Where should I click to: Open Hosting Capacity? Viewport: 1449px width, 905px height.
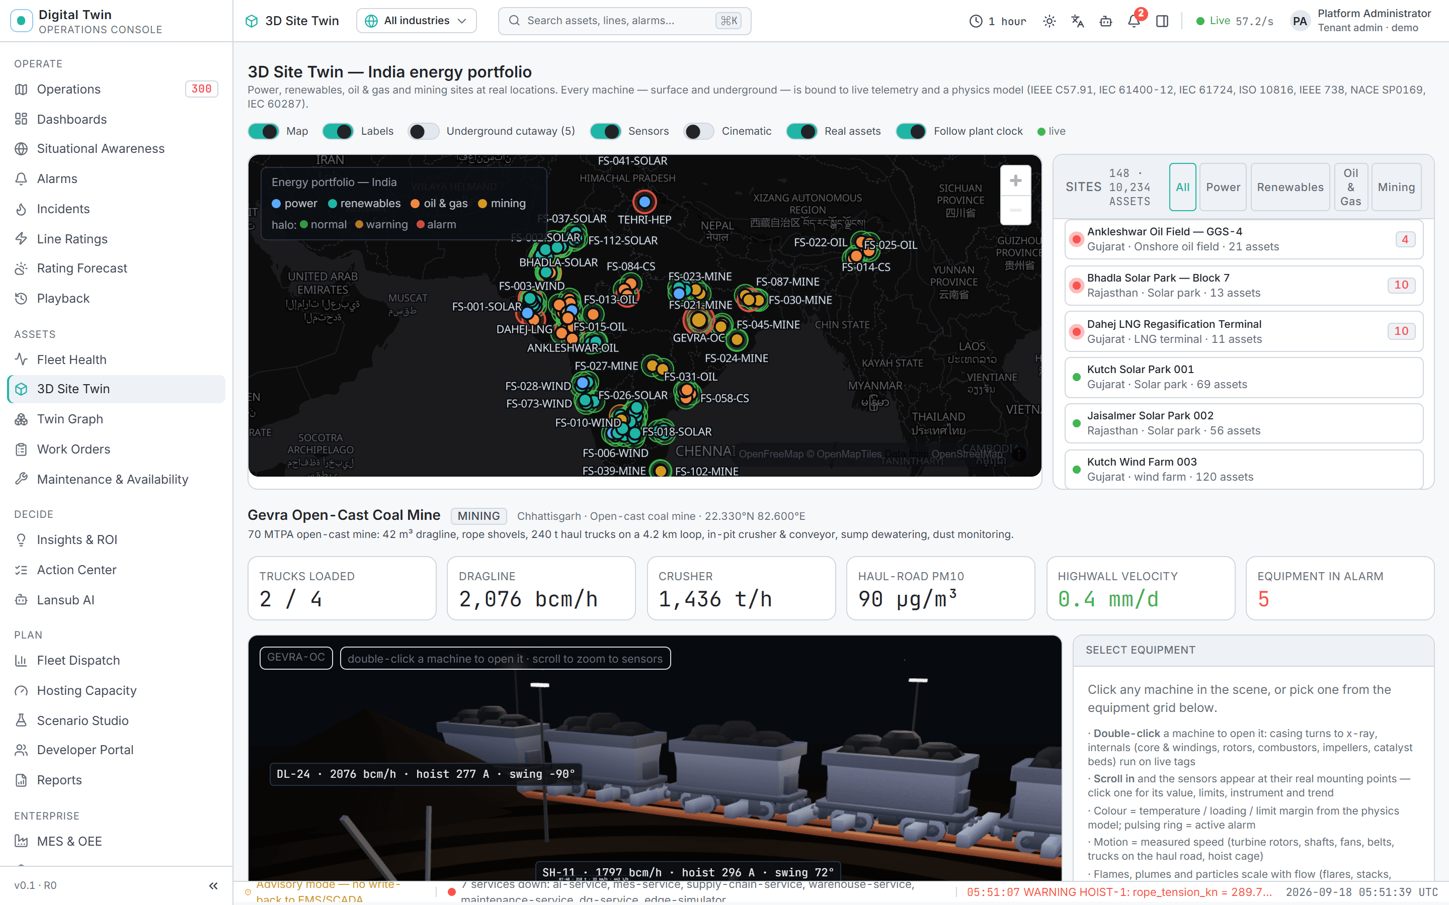pyautogui.click(x=116, y=690)
